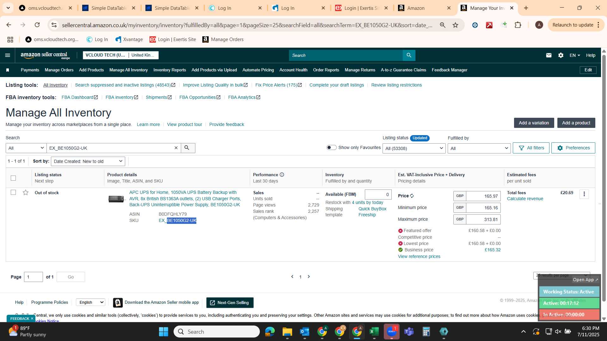Mark the APC UPS listing as favourite
The width and height of the screenshot is (607, 341).
[x=26, y=193]
